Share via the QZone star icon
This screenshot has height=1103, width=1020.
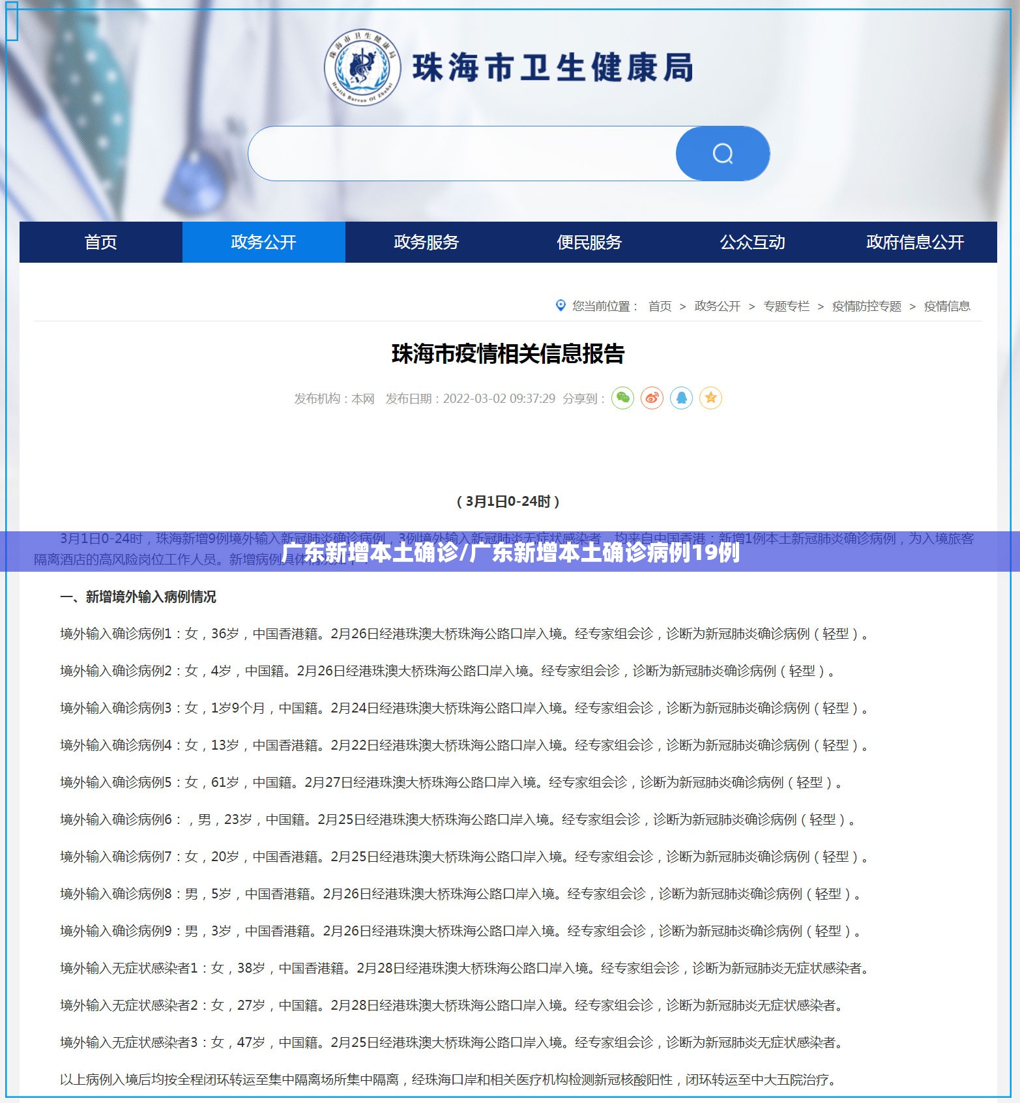710,398
